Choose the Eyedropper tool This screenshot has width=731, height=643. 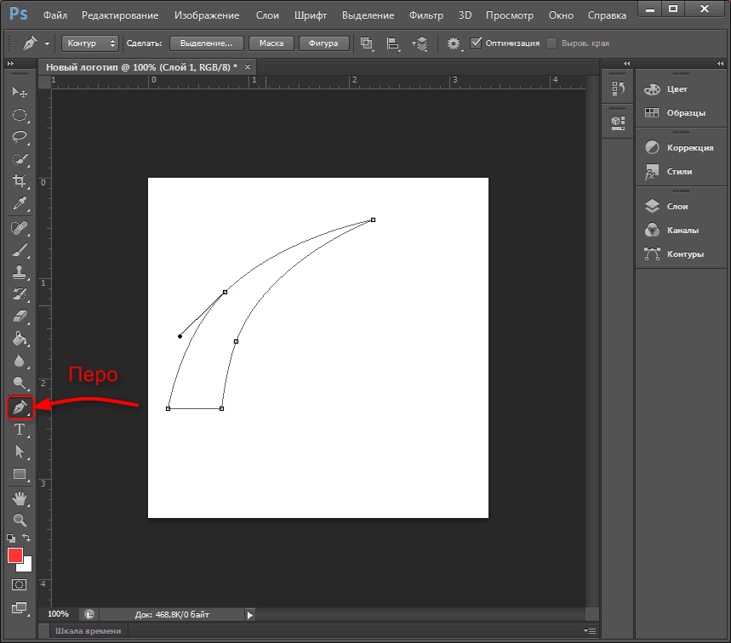19,203
